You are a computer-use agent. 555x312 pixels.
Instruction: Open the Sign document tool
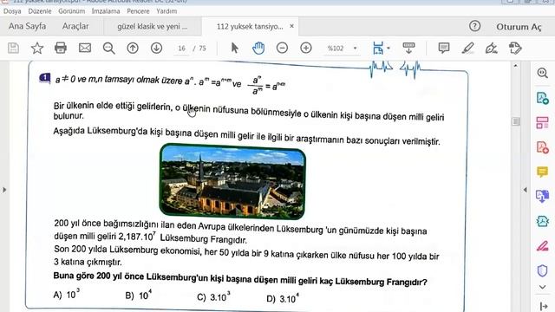[x=492, y=48]
